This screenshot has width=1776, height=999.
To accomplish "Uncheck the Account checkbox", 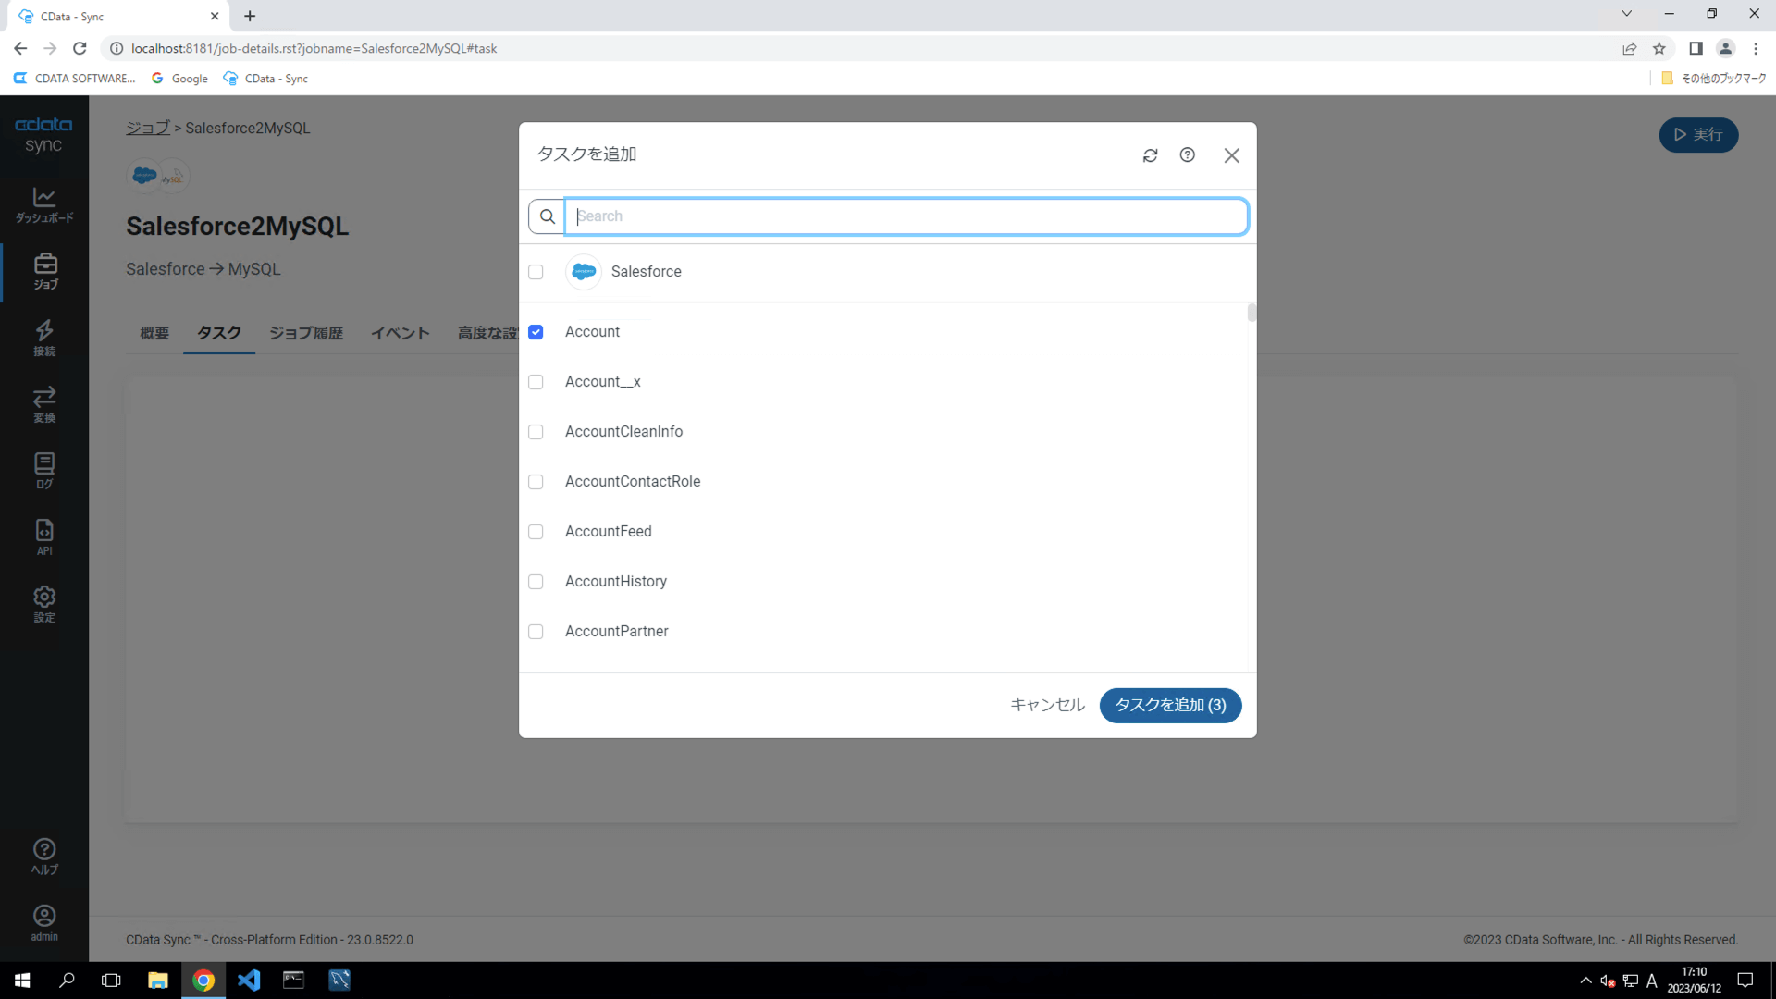I will (536, 332).
